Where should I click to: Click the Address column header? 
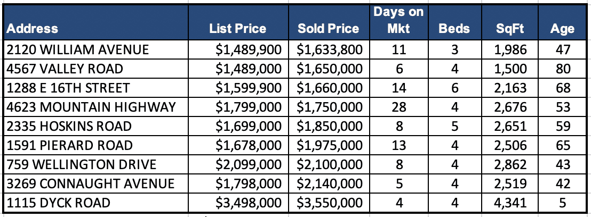pyautogui.click(x=33, y=29)
